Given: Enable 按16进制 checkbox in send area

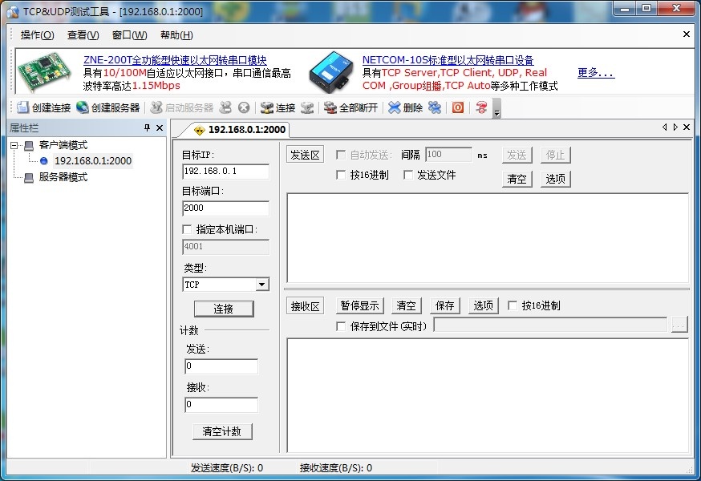Looking at the screenshot, I should pyautogui.click(x=341, y=175).
